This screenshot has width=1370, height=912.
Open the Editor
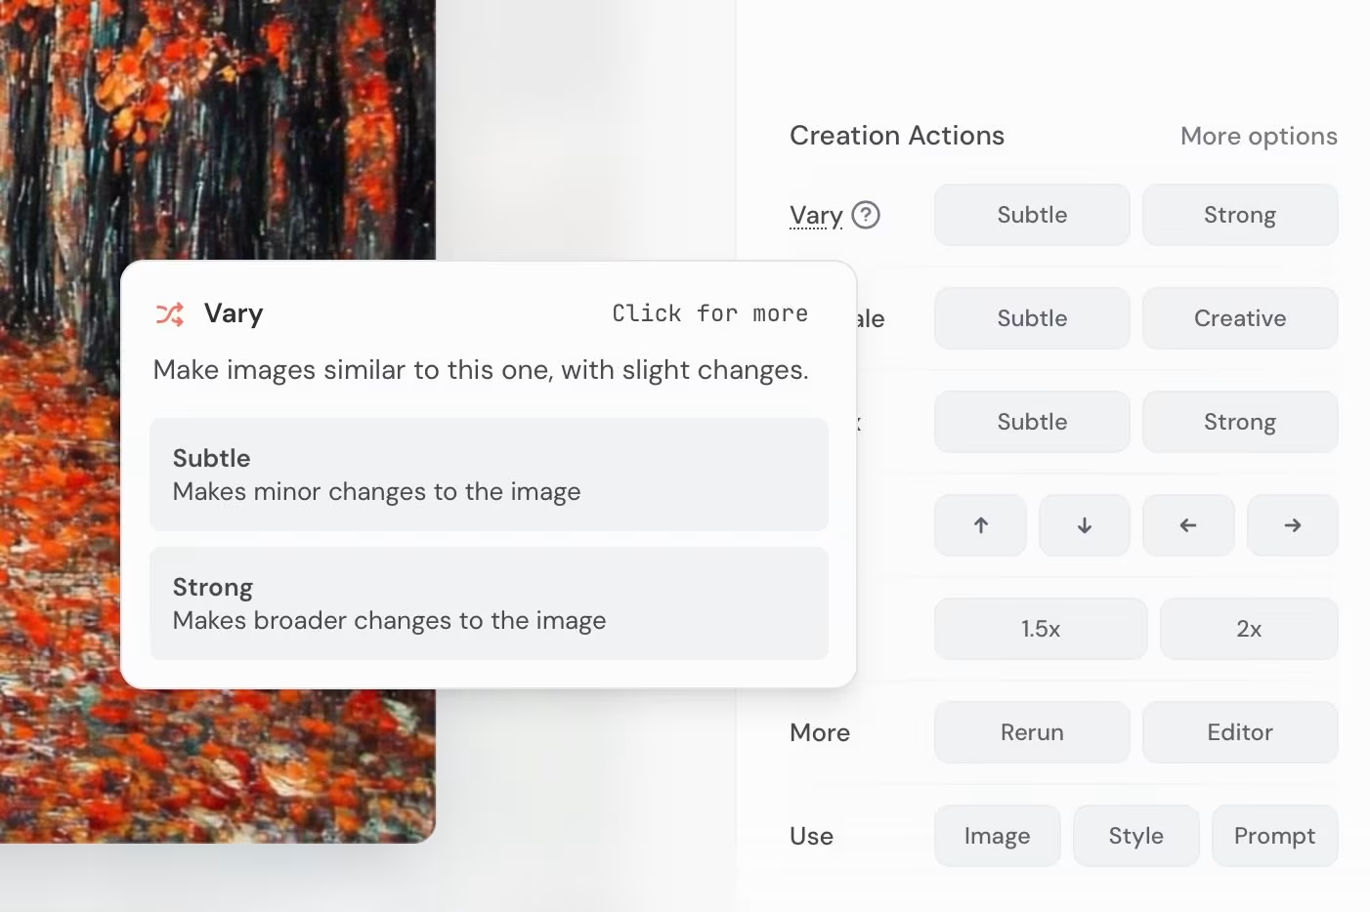click(x=1239, y=732)
